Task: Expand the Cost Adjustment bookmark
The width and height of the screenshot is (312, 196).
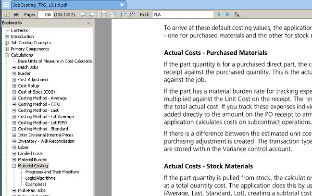Action: point(14,80)
